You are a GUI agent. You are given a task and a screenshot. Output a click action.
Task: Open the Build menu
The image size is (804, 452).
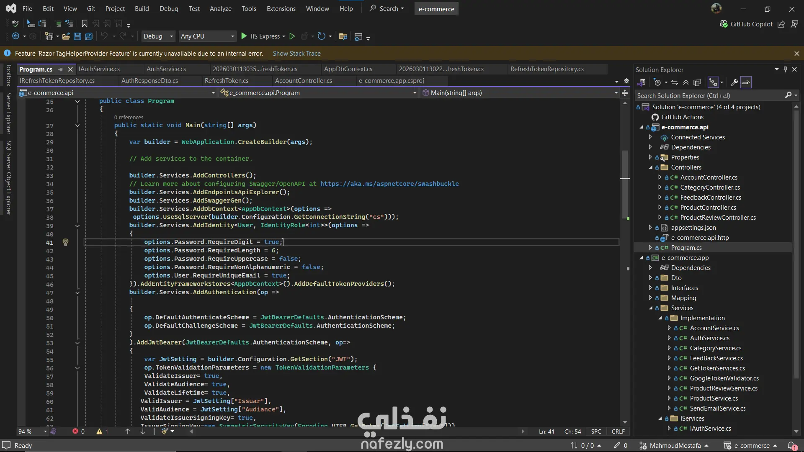pos(142,8)
